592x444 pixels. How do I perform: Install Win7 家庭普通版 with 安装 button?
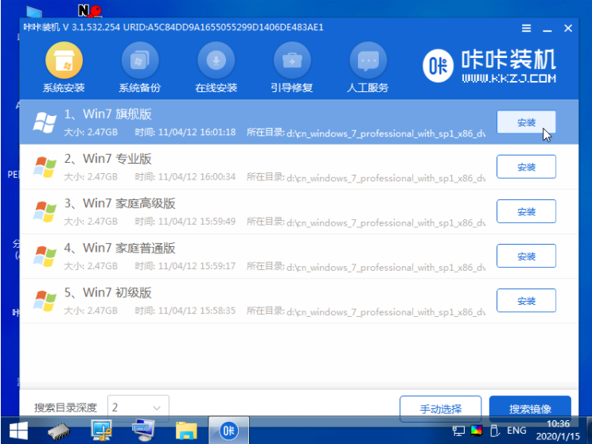click(526, 256)
